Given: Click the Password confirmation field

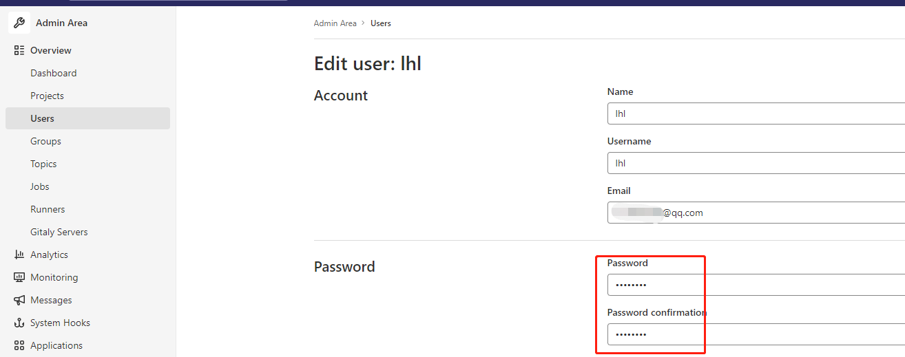Looking at the screenshot, I should [x=756, y=334].
